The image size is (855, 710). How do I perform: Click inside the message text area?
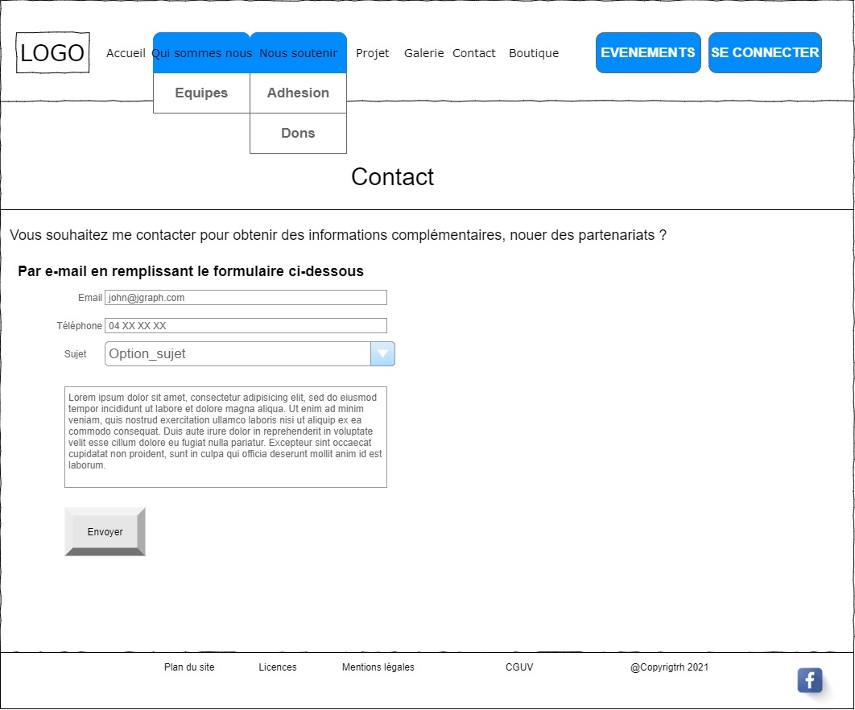pos(225,437)
